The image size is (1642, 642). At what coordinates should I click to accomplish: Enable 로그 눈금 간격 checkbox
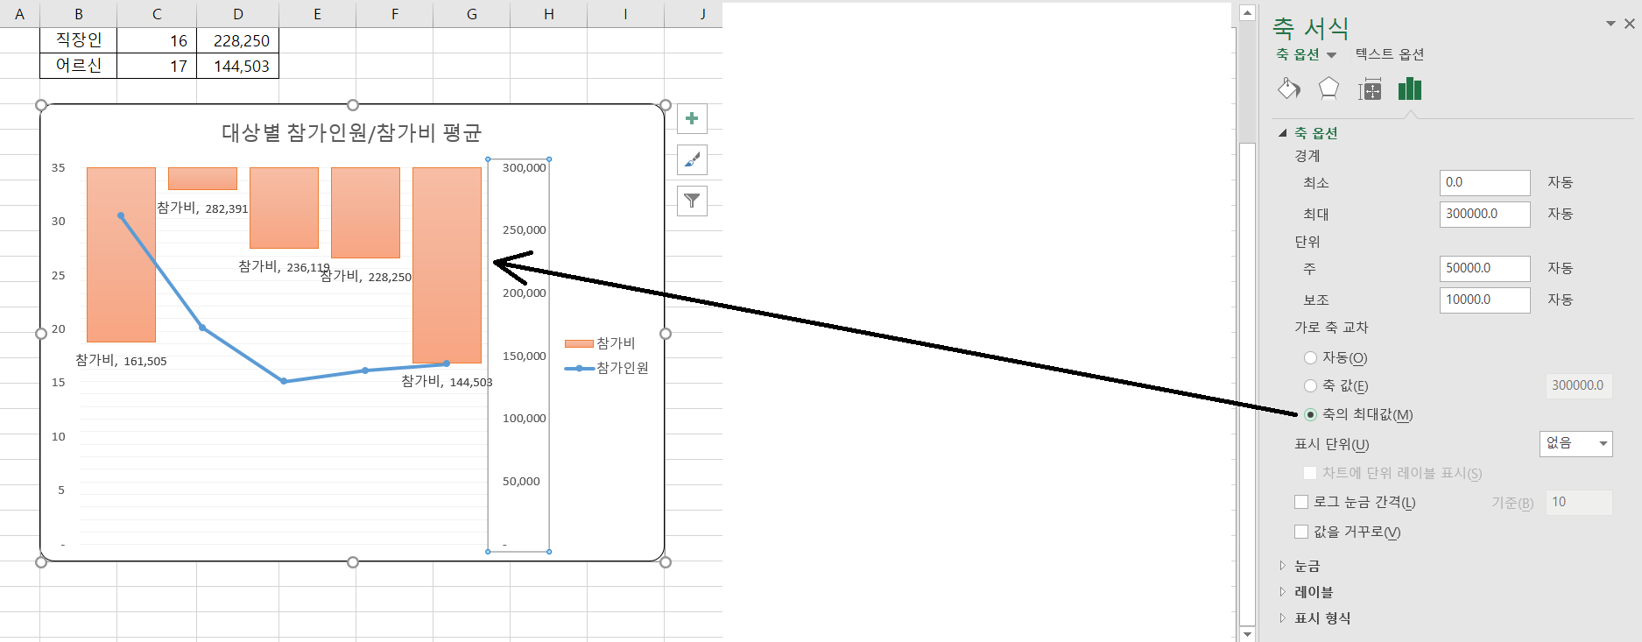click(1301, 502)
